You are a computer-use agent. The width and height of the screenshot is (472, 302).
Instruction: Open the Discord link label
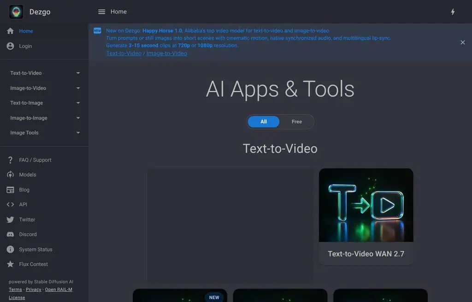click(28, 234)
